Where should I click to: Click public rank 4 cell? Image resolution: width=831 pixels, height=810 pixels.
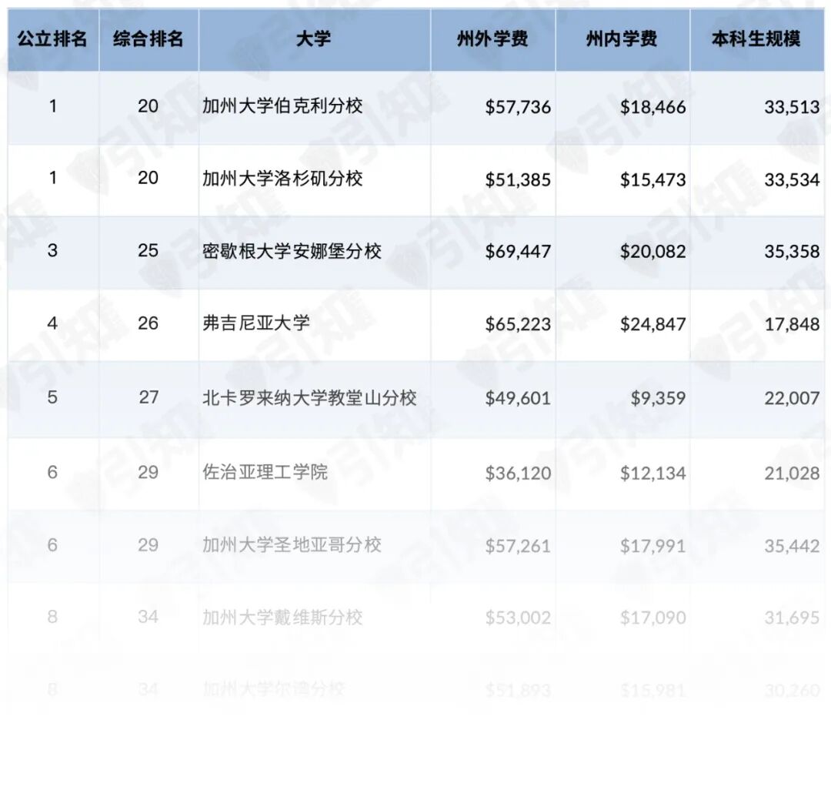click(x=52, y=323)
